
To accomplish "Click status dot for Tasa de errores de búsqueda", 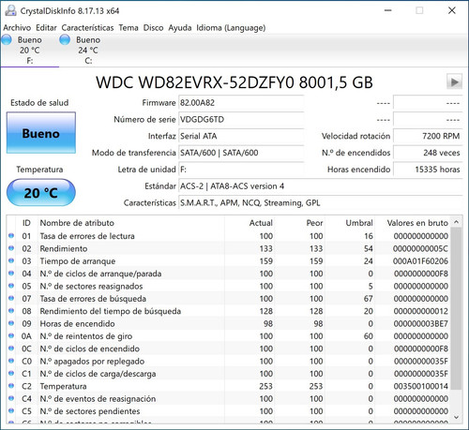I will click(11, 298).
